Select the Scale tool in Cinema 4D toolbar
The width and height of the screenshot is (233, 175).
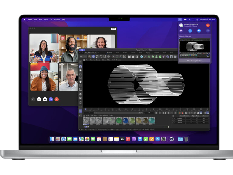(x=97, y=57)
